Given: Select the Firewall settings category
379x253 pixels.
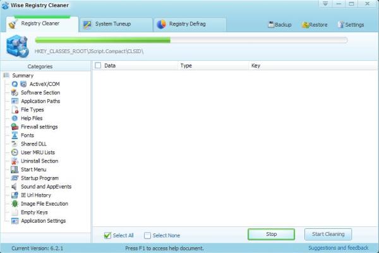Looking at the screenshot, I should [x=39, y=127].
